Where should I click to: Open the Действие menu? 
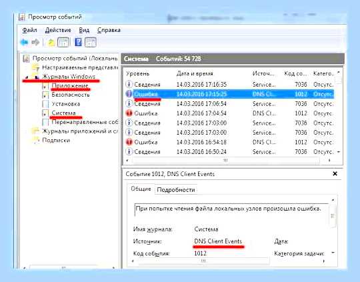click(58, 30)
